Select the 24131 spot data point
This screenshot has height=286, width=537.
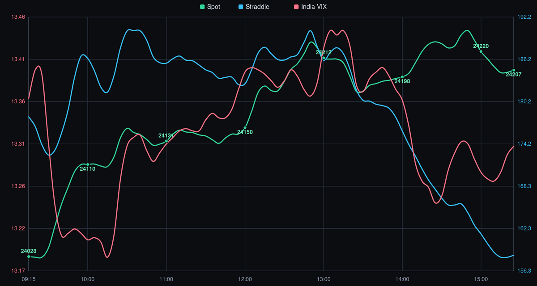coord(166,141)
